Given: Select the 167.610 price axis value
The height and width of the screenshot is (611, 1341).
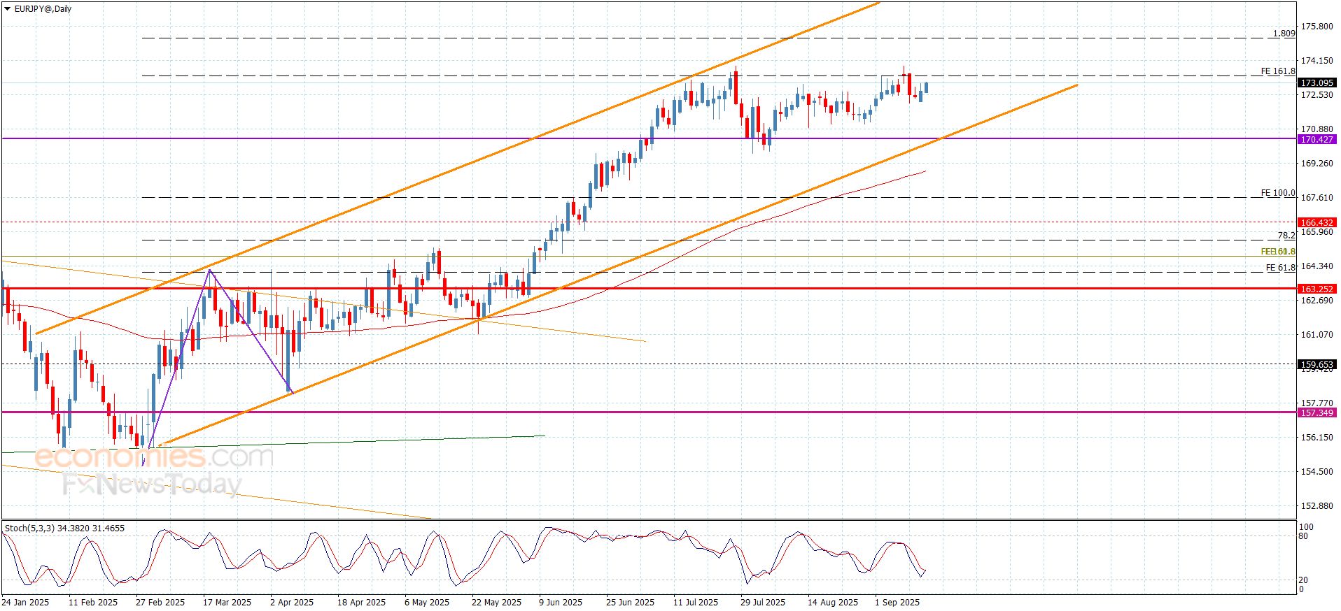Looking at the screenshot, I should [1317, 198].
